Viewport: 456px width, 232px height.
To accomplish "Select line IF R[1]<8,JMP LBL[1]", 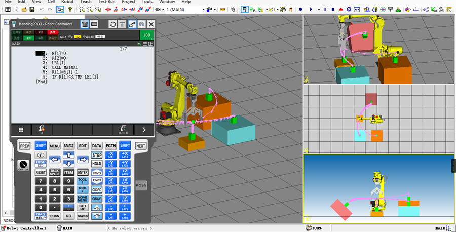I will (x=75, y=77).
